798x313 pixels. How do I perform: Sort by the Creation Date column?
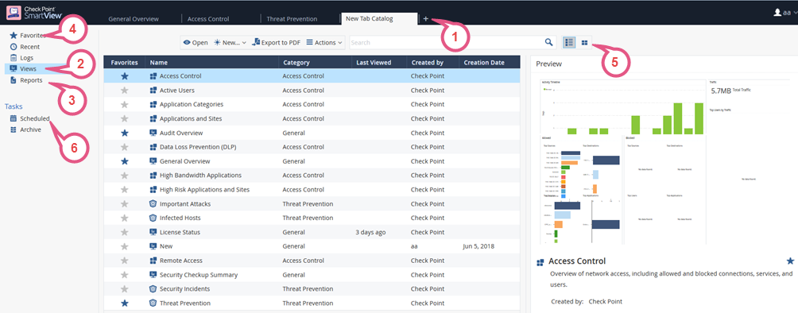coord(489,63)
